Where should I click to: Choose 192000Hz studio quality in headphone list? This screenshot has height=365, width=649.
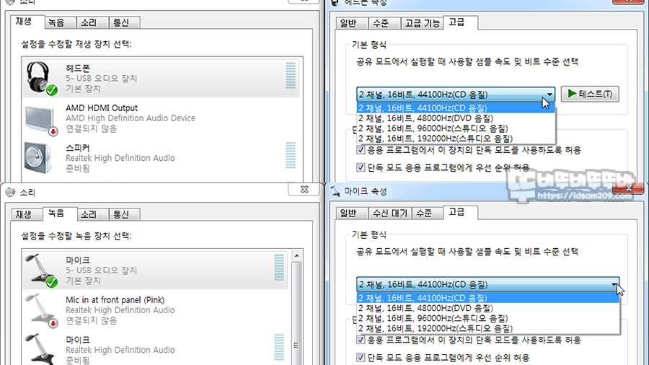click(x=456, y=138)
